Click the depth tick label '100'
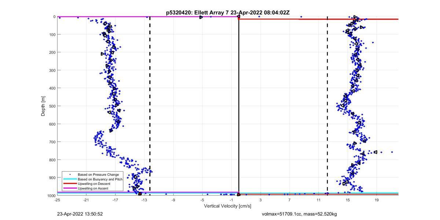 pos(52,34)
